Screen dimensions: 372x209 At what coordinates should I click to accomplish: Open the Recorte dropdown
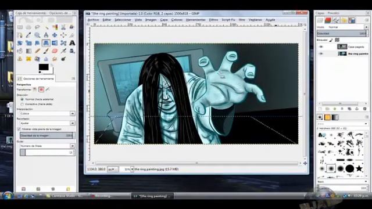tap(48, 123)
